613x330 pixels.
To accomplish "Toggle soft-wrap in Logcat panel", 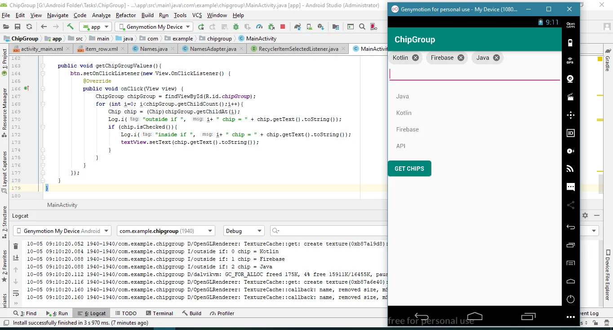I will point(16,293).
